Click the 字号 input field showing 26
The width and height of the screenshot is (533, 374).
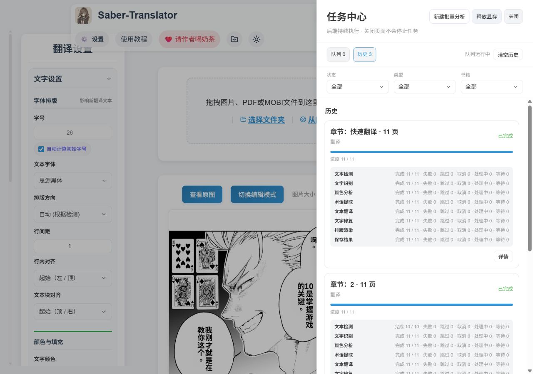(x=73, y=133)
